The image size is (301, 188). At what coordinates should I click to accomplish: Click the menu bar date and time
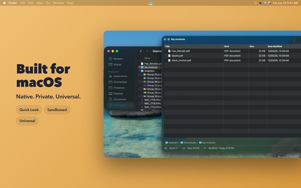point(285,3)
